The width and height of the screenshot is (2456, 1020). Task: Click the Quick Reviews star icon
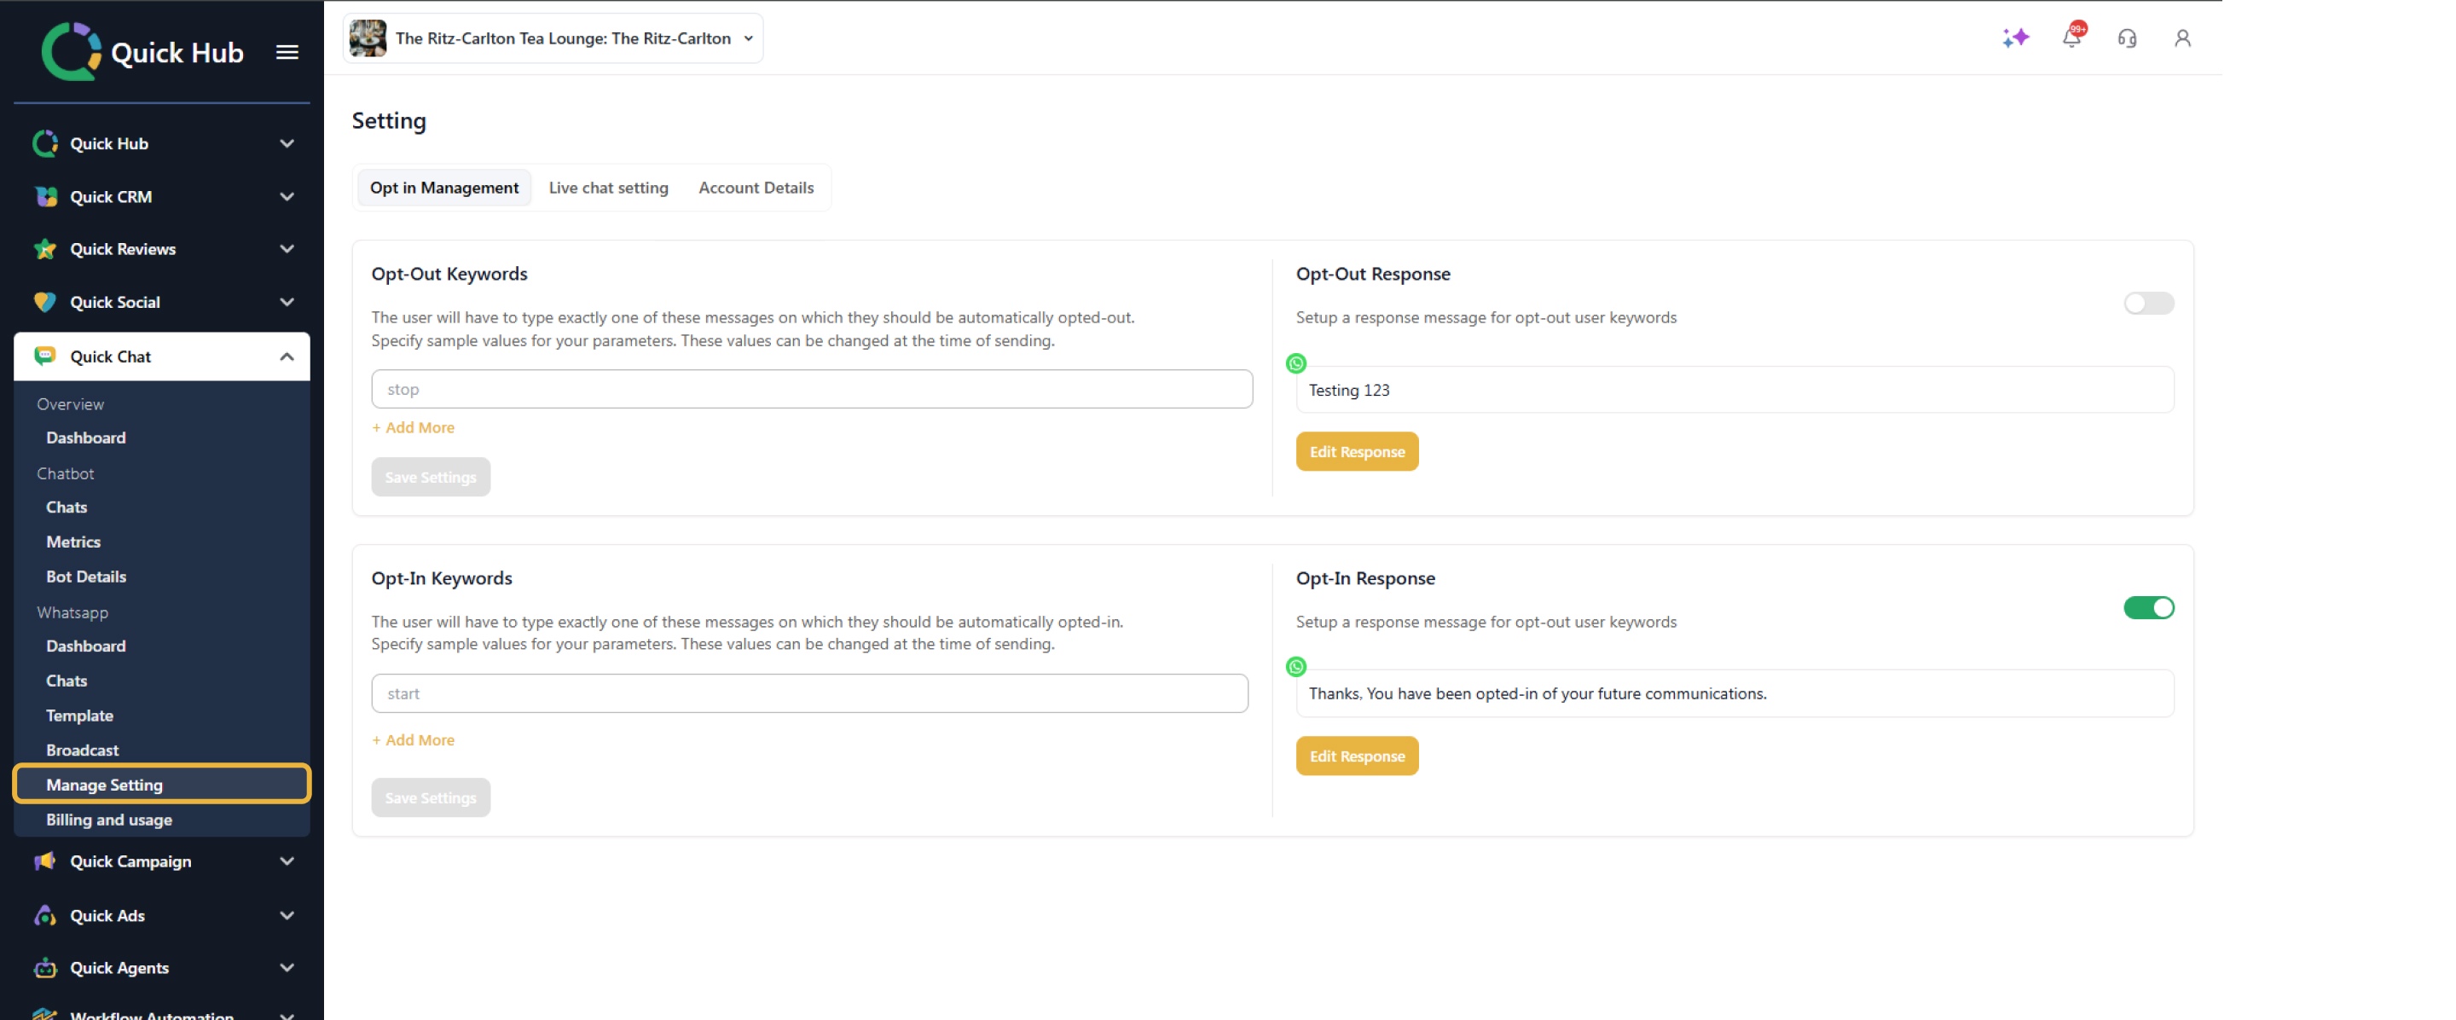click(45, 250)
